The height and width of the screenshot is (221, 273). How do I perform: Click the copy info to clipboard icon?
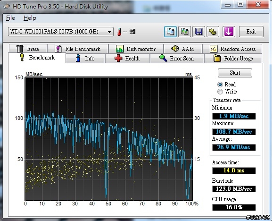click(x=170, y=32)
